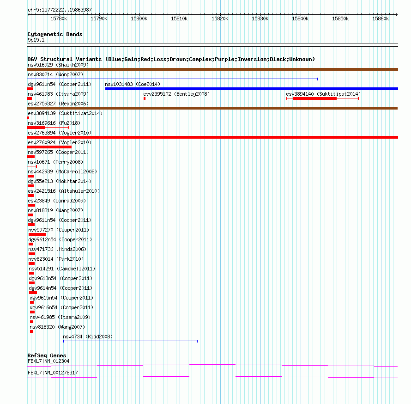The image size is (411, 404).
Task: Select the blue nsv4734 gain line
Action: point(131,341)
